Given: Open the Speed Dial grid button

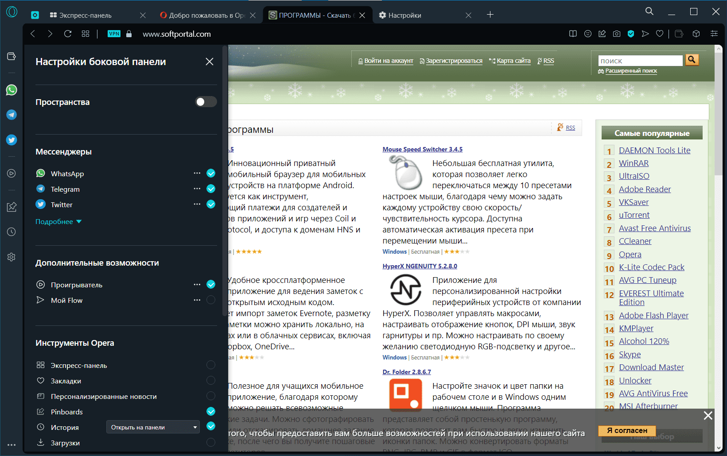Looking at the screenshot, I should pos(86,34).
